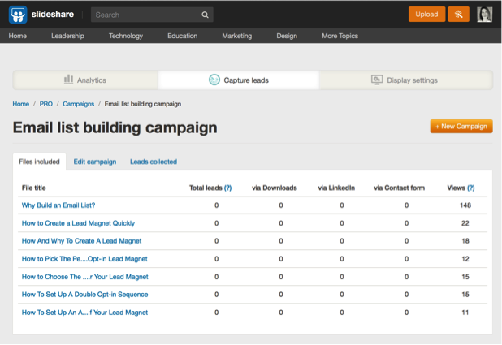Click the Capture leads circular icon
The width and height of the screenshot is (502, 345).
tap(214, 80)
